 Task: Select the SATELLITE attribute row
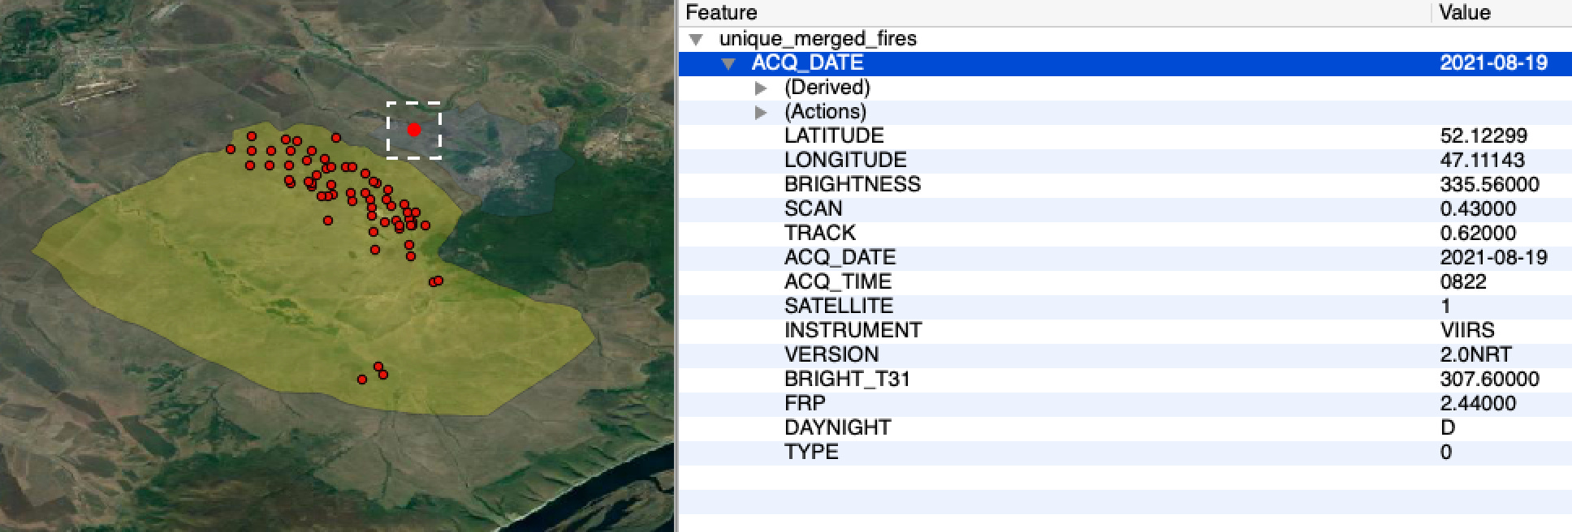coord(1125,307)
